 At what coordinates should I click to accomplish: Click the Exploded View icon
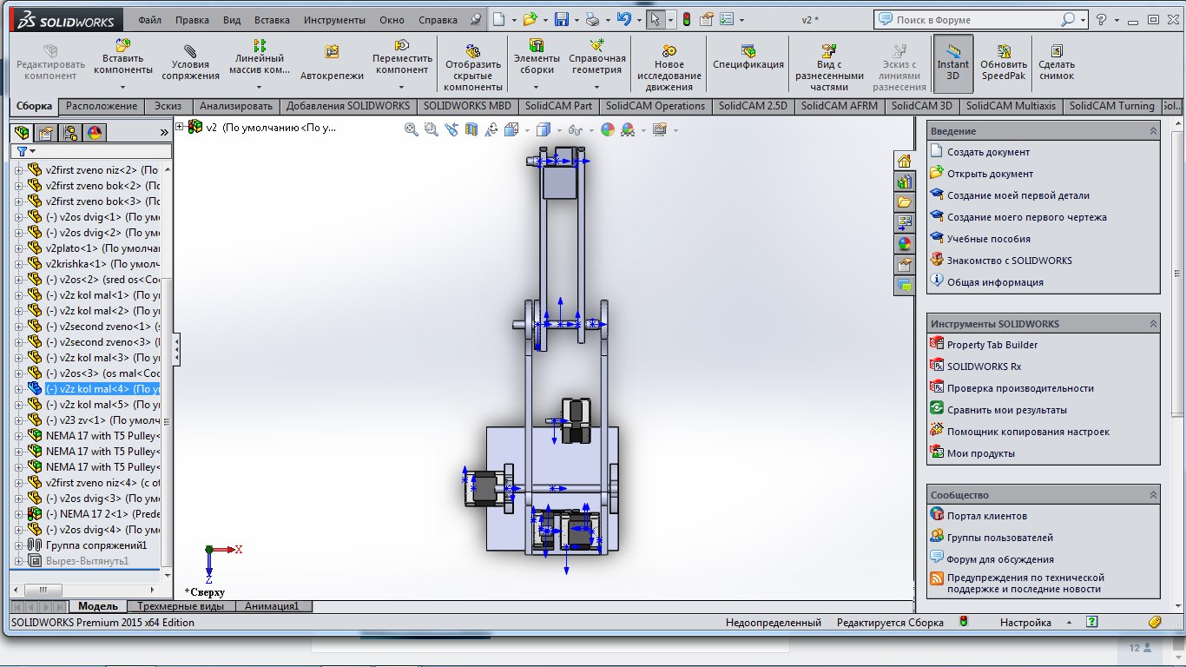(x=829, y=51)
